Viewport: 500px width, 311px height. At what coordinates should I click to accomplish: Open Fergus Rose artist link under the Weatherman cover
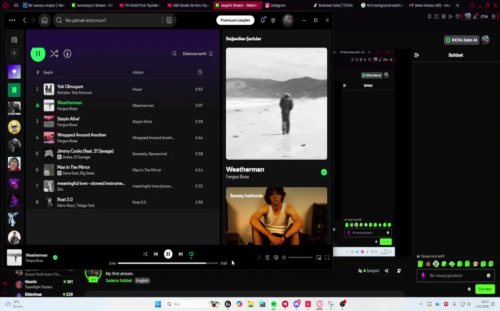point(238,177)
